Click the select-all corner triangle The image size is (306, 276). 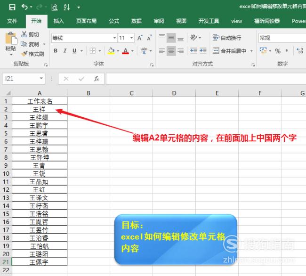tap(8, 93)
